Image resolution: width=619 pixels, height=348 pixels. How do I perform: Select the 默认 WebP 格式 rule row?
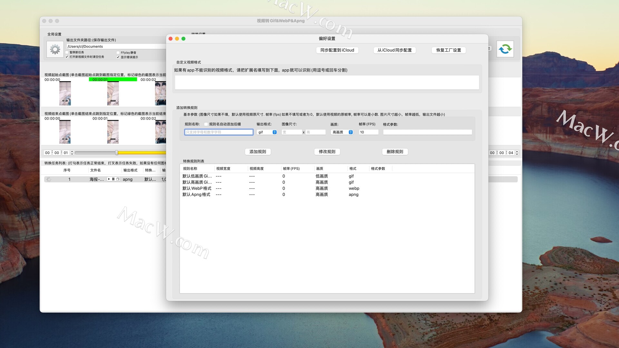point(197,188)
